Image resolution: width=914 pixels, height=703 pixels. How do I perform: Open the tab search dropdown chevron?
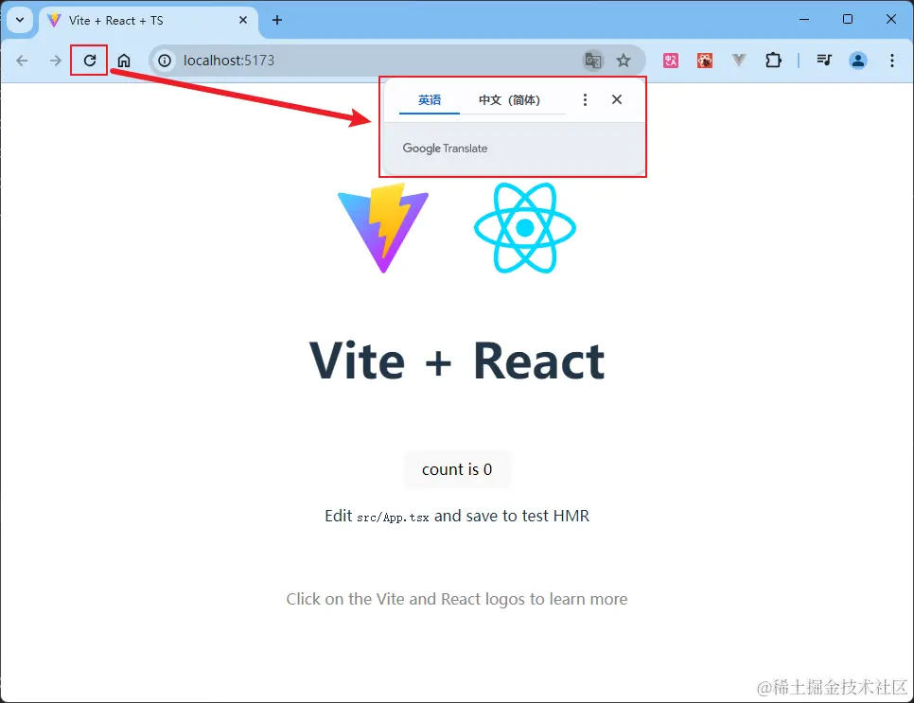[20, 20]
